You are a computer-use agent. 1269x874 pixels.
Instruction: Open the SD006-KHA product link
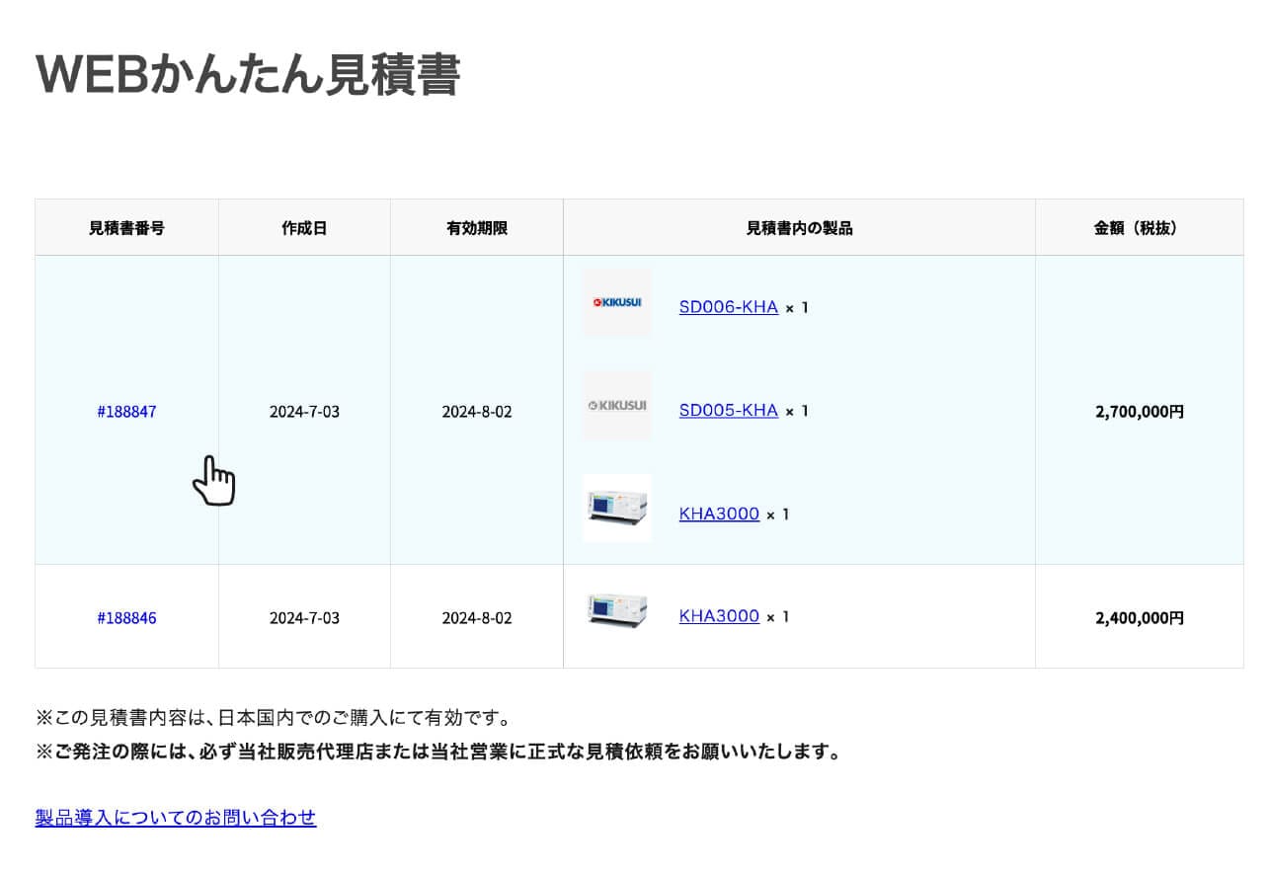(x=729, y=307)
